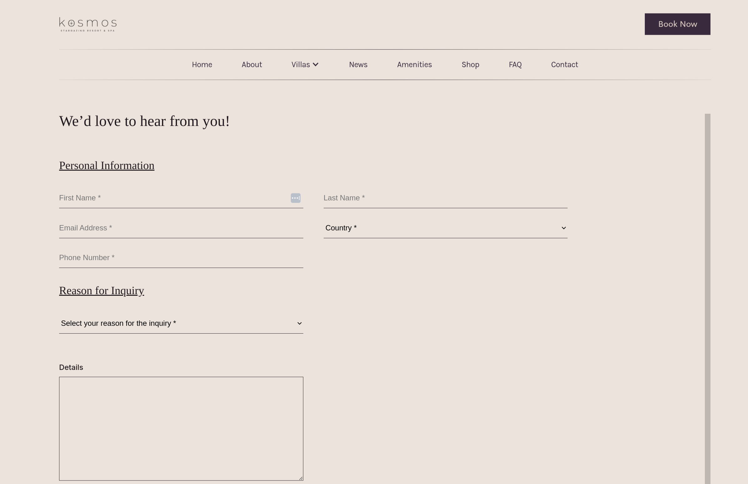Open the reason for inquiry dropdown

[181, 323]
